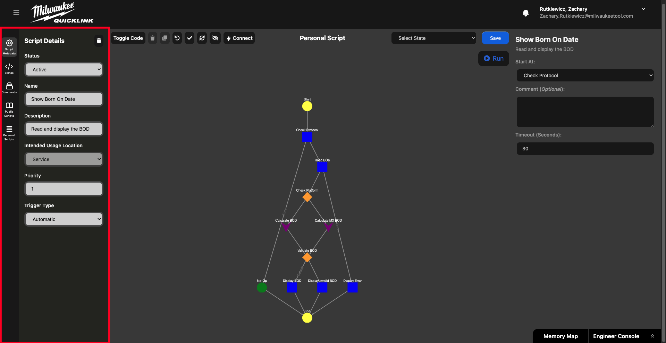
Task: Click the Comment text area
Action: pyautogui.click(x=585, y=112)
